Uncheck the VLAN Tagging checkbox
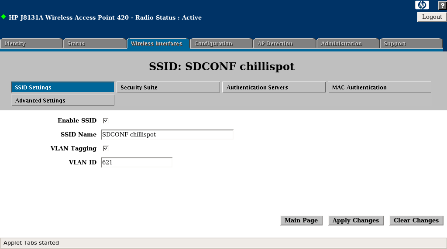Viewport: 447px width, 249px height. (105, 148)
